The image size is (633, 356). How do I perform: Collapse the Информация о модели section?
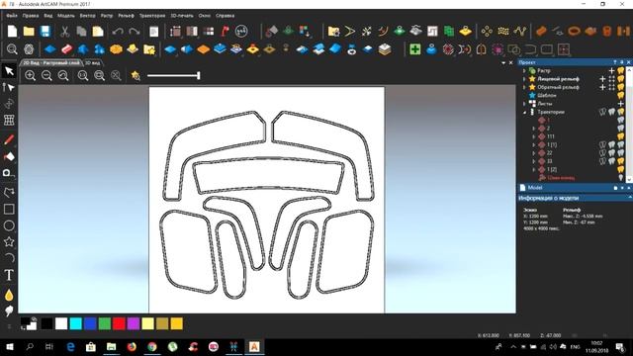pyautogui.click(x=629, y=198)
